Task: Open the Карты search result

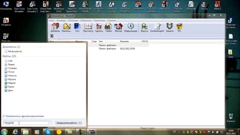Action: 9,87
